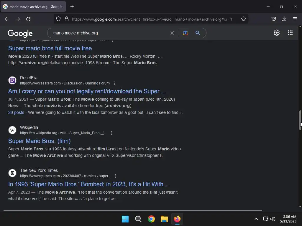Image resolution: width=302 pixels, height=226 pixels.
Task: Click the Firefox taskbar icon
Action: click(177, 219)
